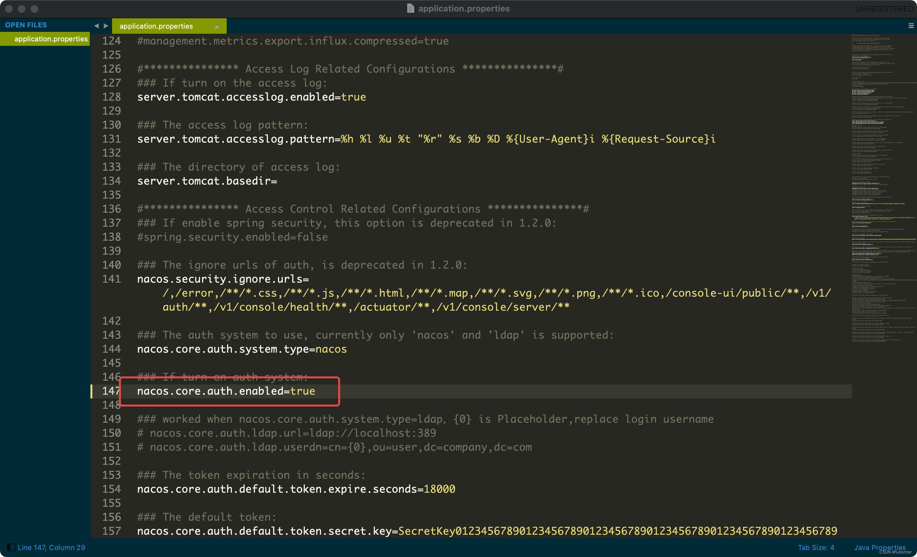
Task: Click the window minimize traffic-light button
Action: click(x=22, y=9)
